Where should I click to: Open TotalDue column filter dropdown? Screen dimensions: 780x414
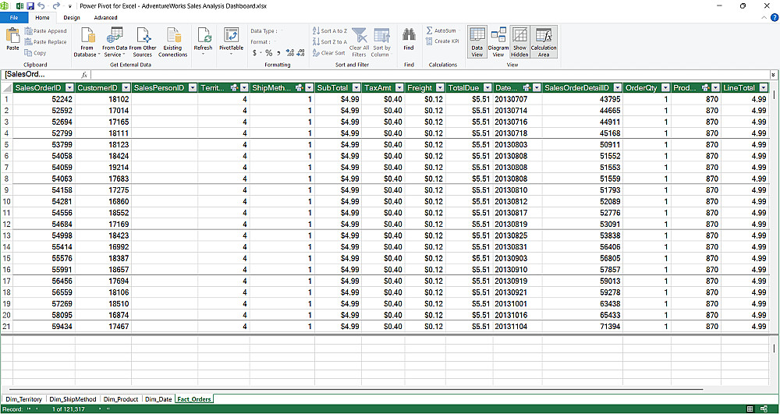point(487,88)
